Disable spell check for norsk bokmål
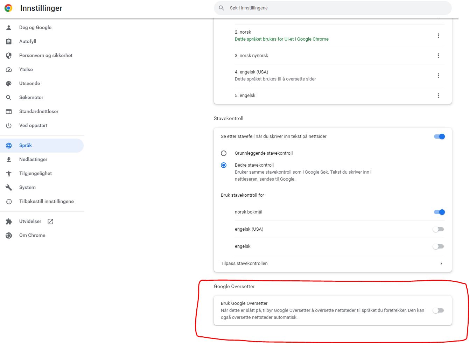The height and width of the screenshot is (343, 469). [439, 212]
